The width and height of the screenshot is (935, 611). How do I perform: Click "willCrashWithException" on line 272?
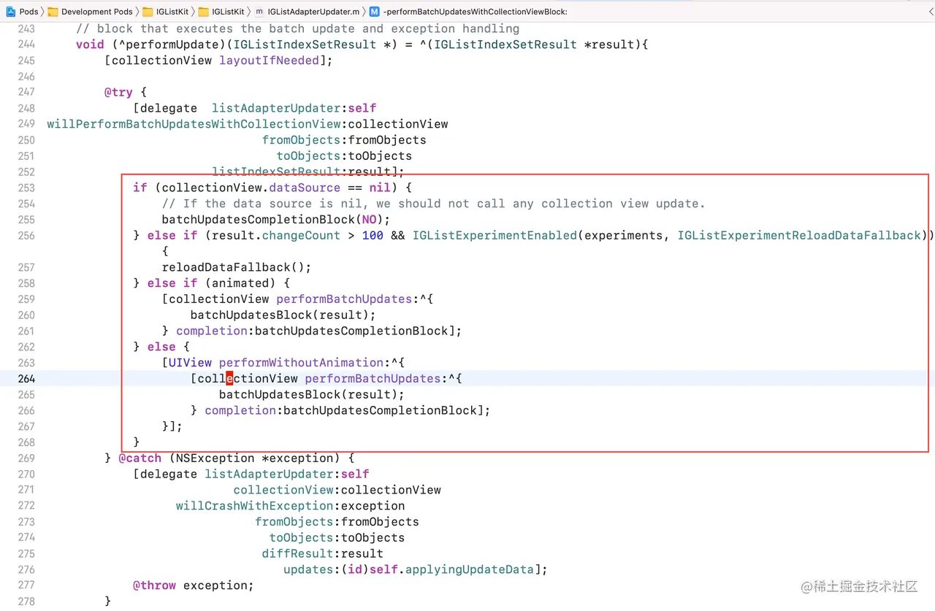click(x=255, y=506)
